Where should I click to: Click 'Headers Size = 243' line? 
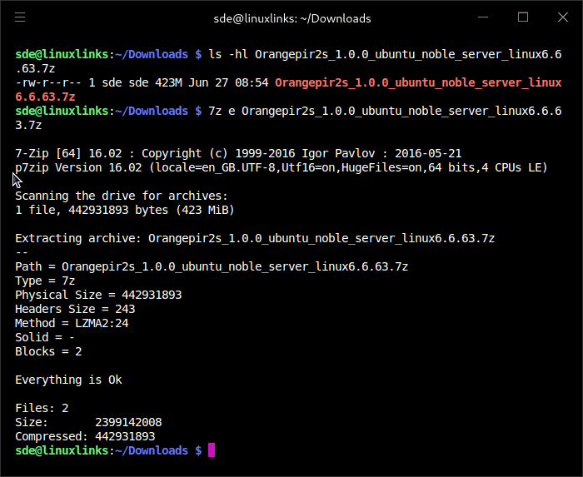[75, 309]
